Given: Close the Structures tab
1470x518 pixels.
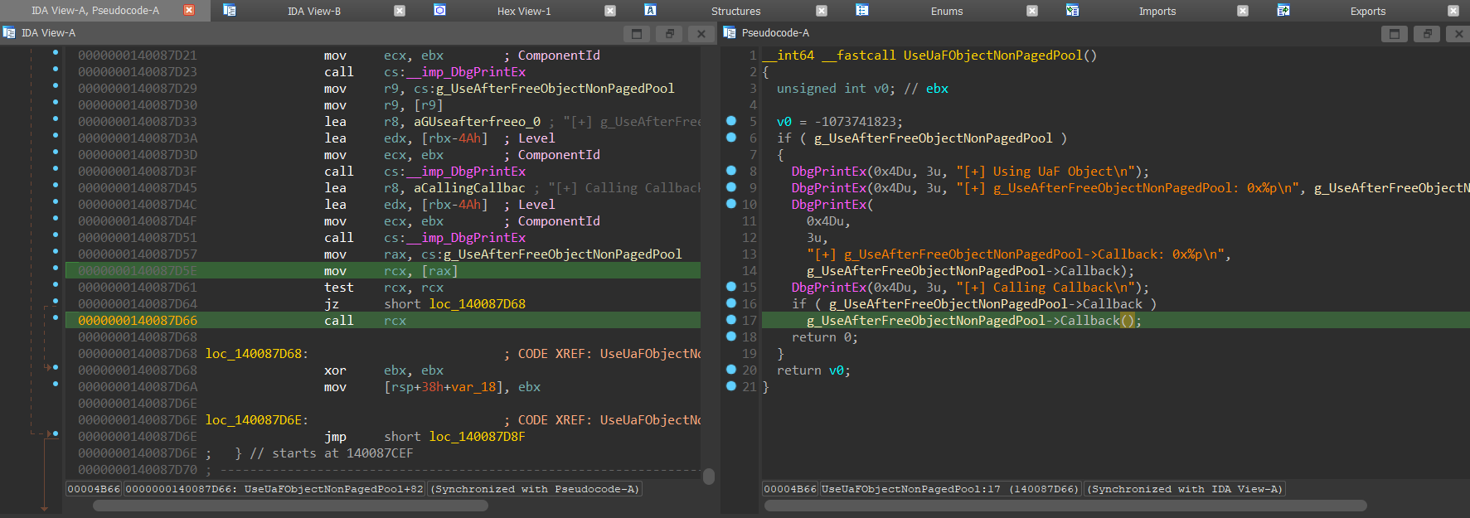Looking at the screenshot, I should pyautogui.click(x=822, y=11).
